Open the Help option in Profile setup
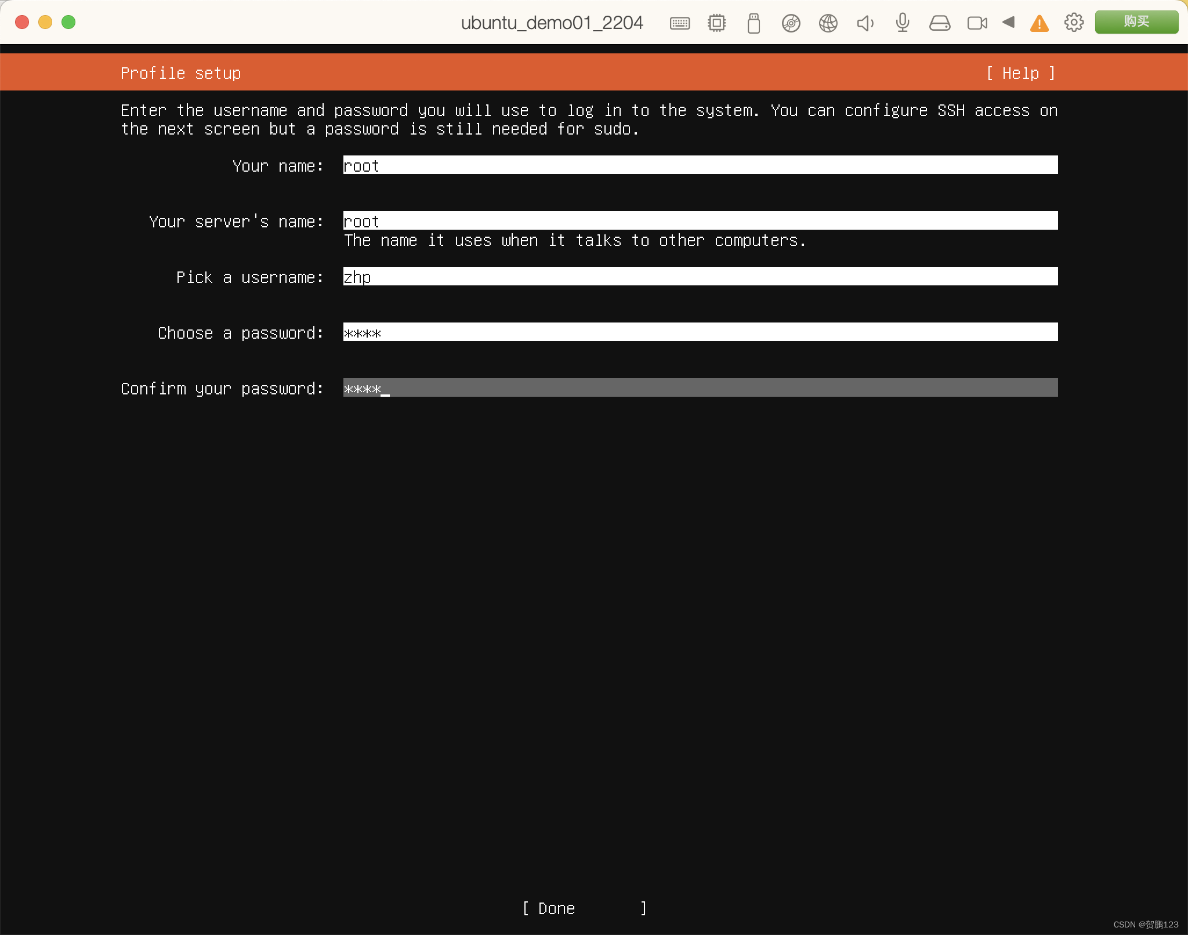The image size is (1188, 935). (x=1021, y=73)
